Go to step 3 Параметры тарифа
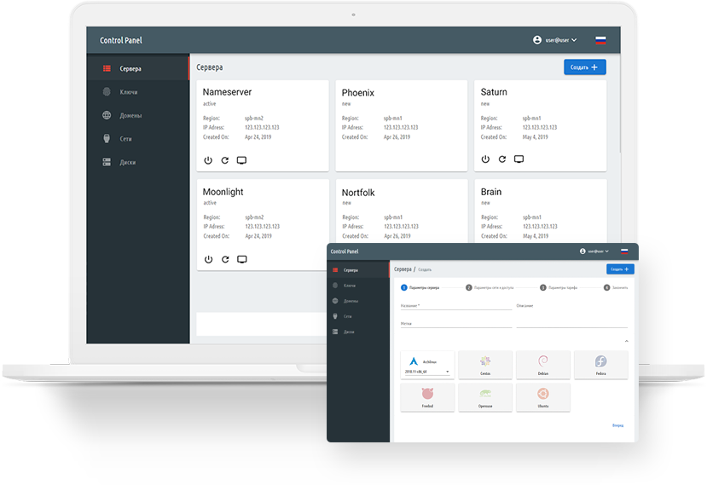Screen dimensions: 707x485 click(559, 287)
